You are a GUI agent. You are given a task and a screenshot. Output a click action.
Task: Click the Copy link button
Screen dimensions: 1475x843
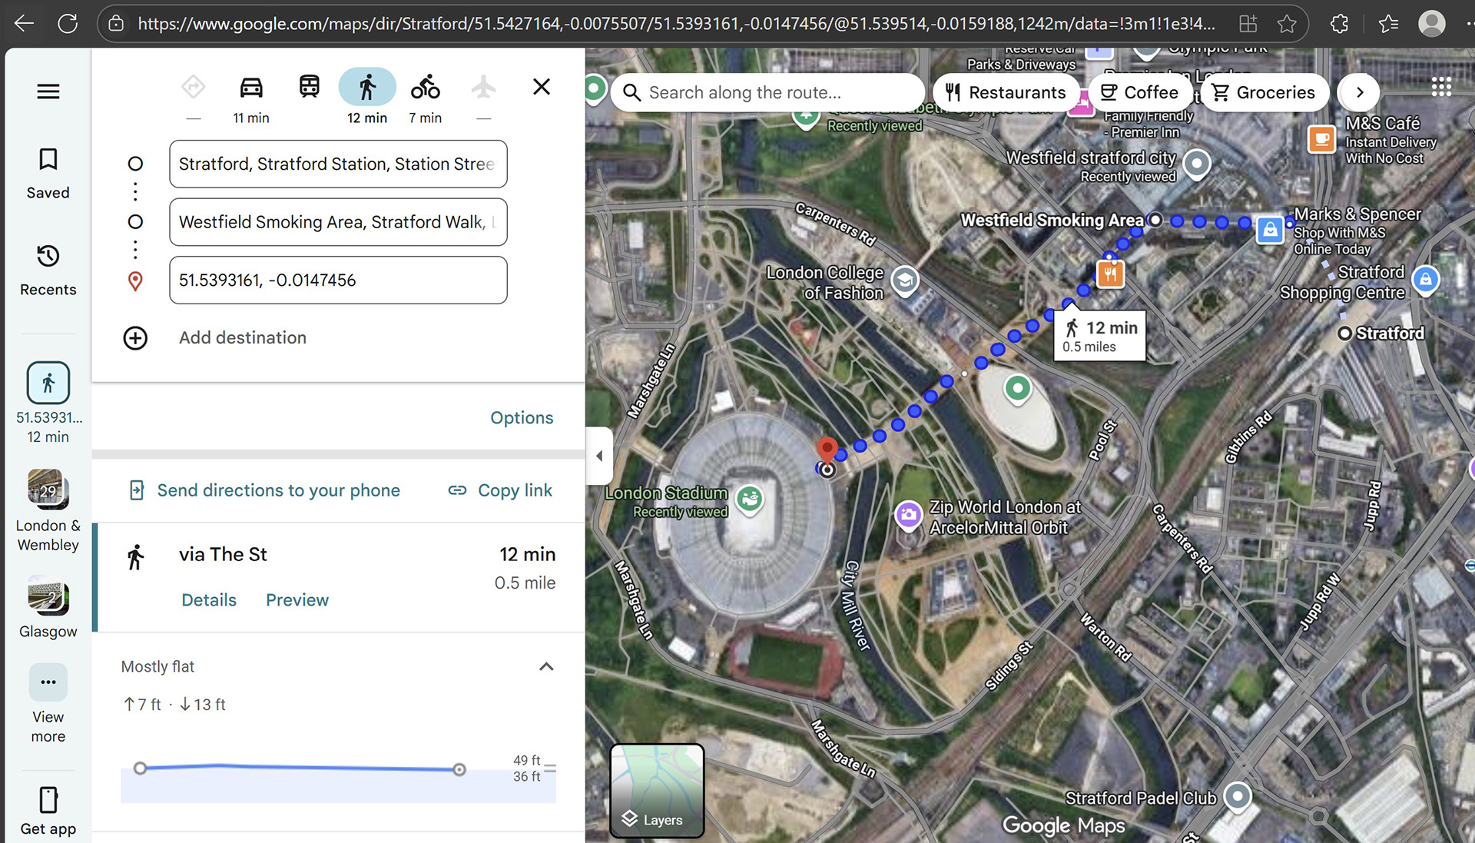pos(500,490)
